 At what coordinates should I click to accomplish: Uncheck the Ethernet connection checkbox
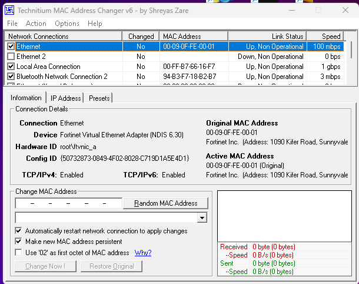tap(11, 47)
